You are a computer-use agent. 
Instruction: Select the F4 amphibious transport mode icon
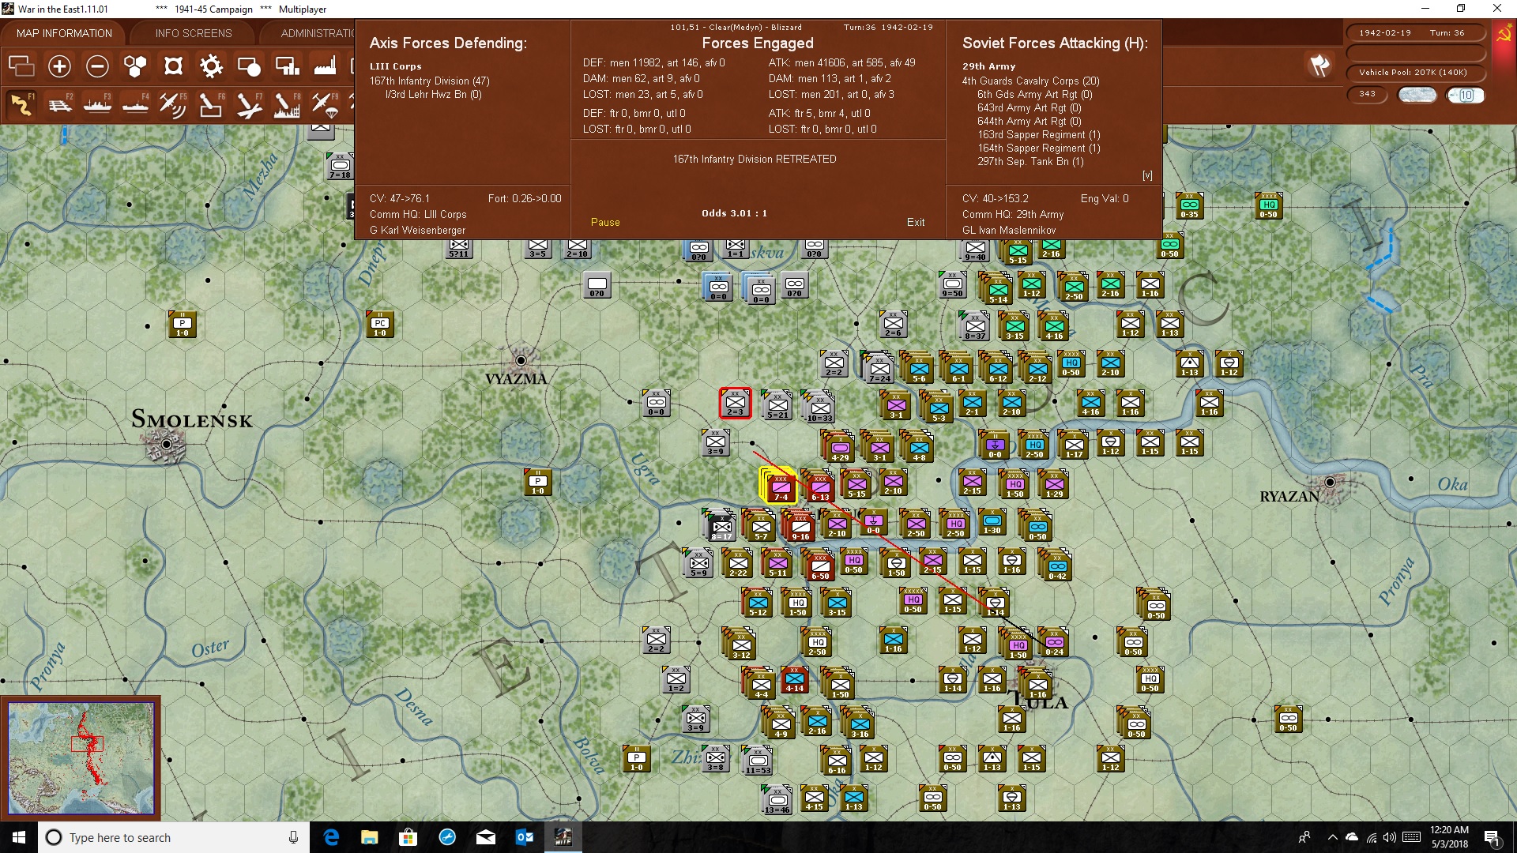135,104
